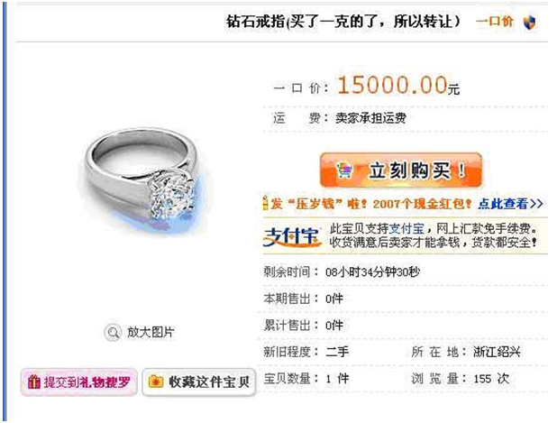
Task: Buy now with 立刻购买 button
Action: pos(401,170)
